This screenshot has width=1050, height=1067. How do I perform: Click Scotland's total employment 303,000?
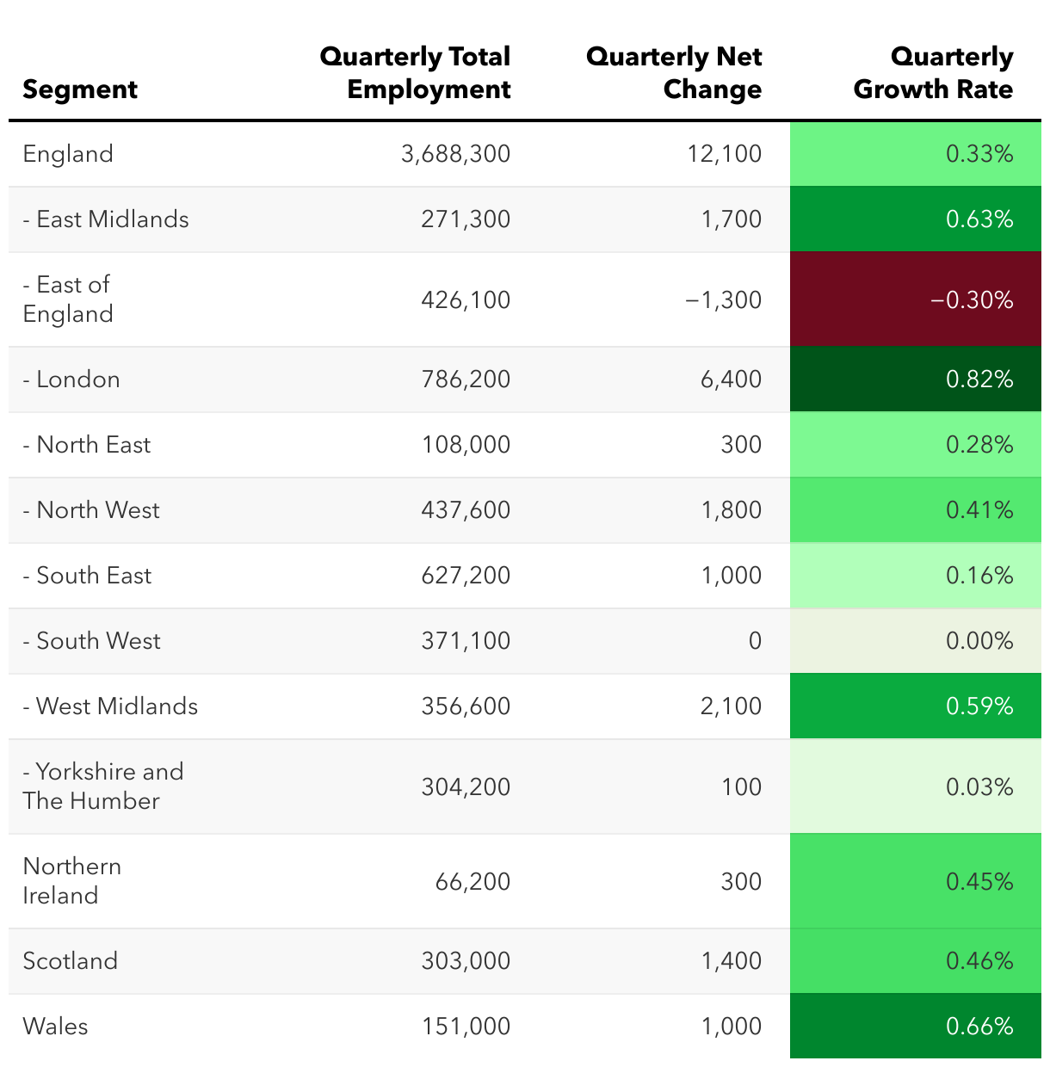[466, 961]
